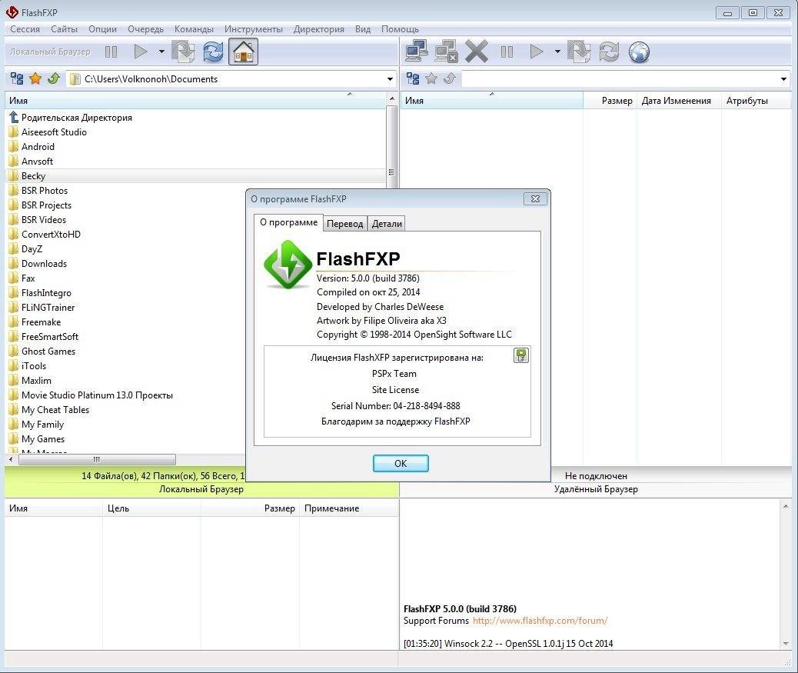
Task: Switch to the Перевод tab
Action: coord(344,224)
